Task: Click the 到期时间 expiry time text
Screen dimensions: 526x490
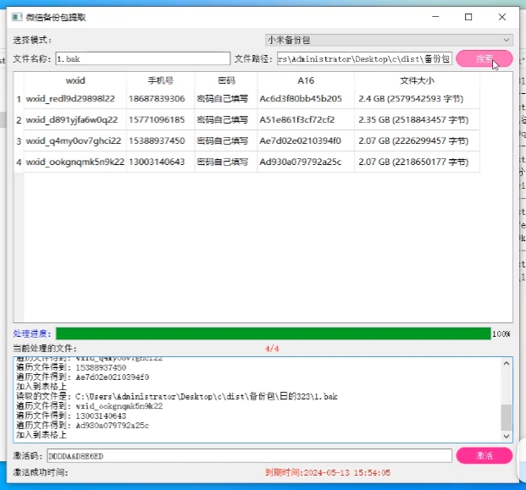Action: 328,472
